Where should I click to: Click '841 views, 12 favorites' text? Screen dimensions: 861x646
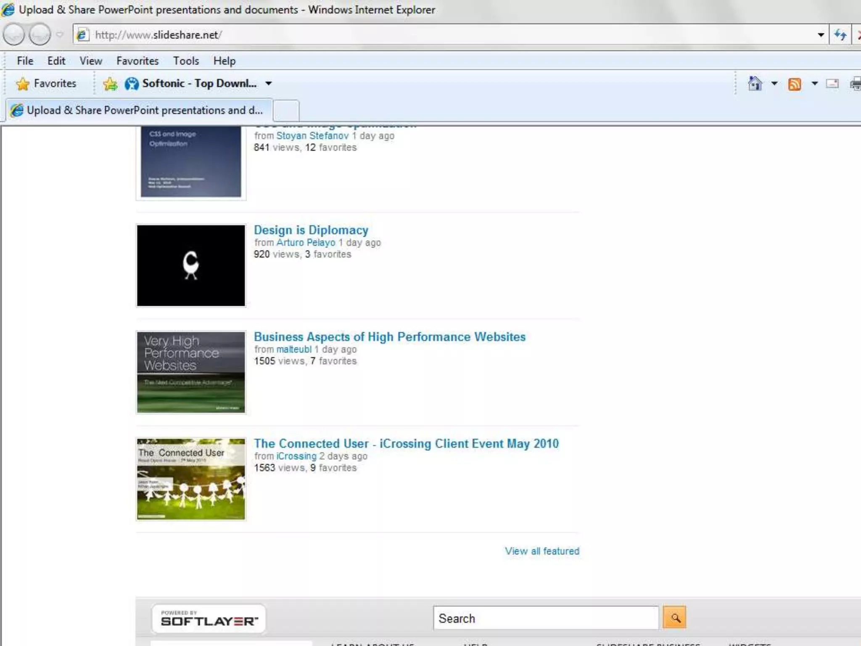[305, 148]
